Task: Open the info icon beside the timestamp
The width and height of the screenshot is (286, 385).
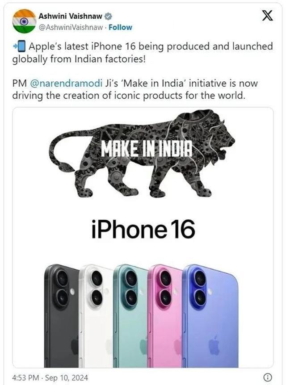Action: [267, 377]
